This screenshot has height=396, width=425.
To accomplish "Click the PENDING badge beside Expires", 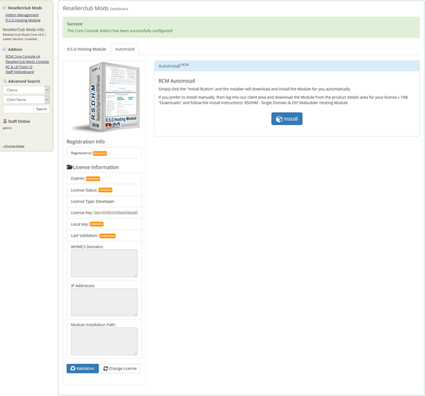I will [93, 179].
